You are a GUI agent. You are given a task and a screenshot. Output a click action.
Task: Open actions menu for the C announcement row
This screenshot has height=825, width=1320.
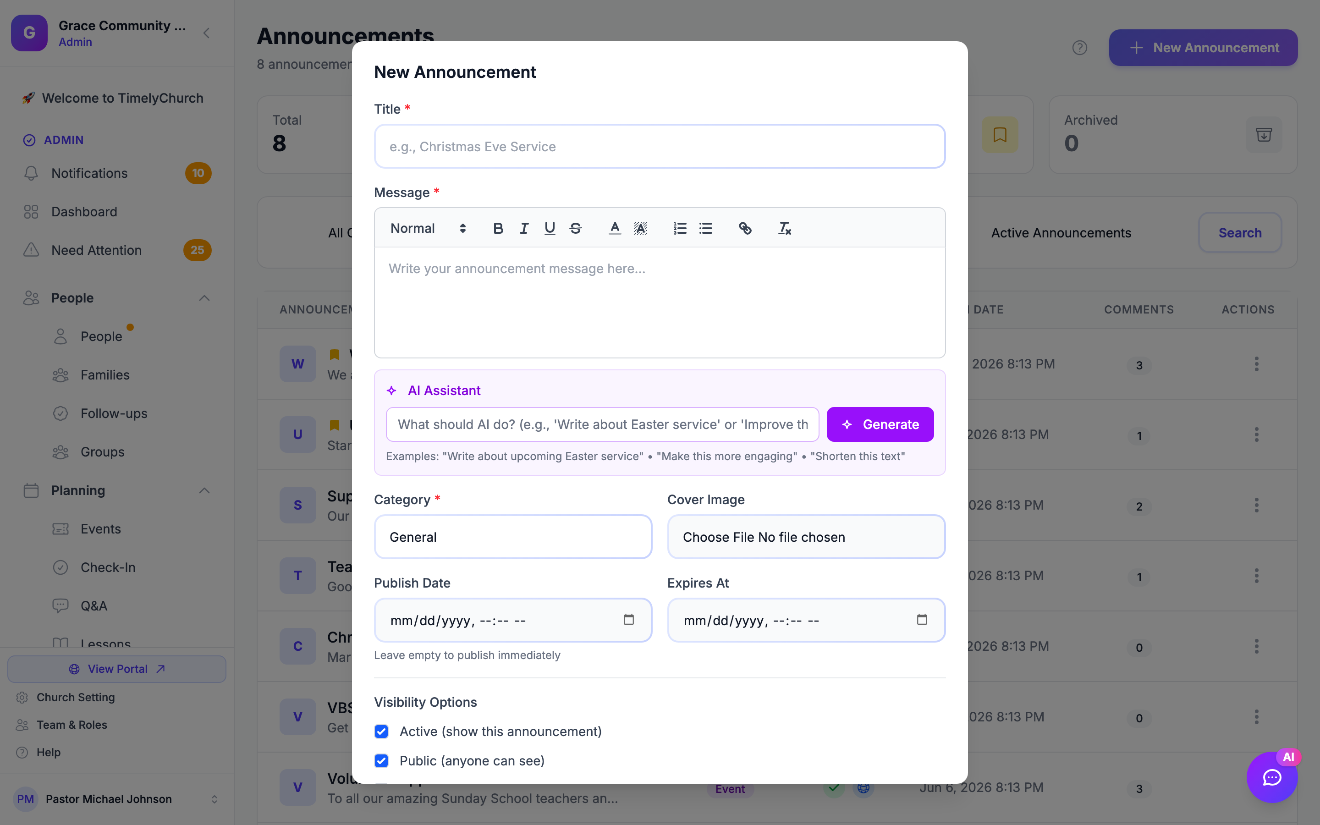click(1256, 646)
